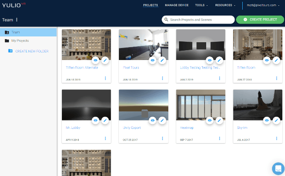Click the Skyrim statue thumbnail
The image size is (285, 176).
[258, 105]
